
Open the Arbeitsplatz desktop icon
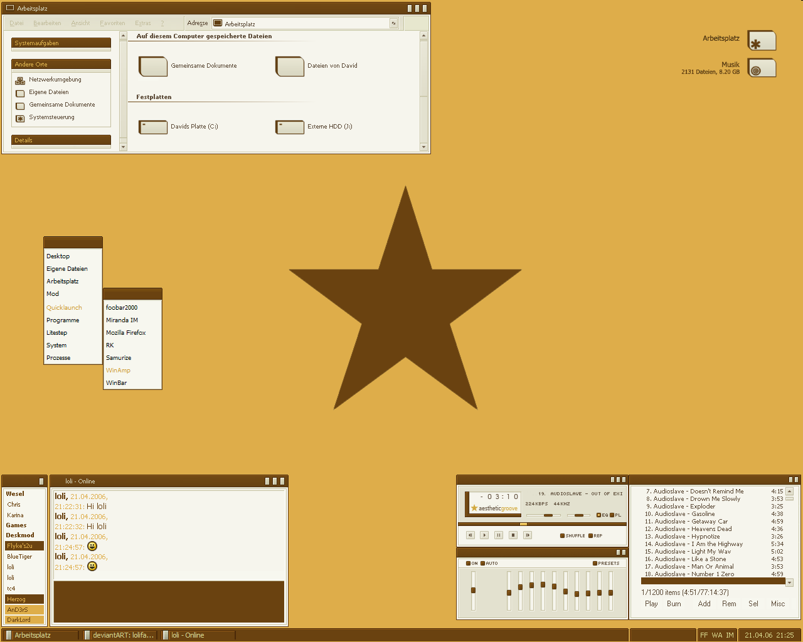(762, 40)
